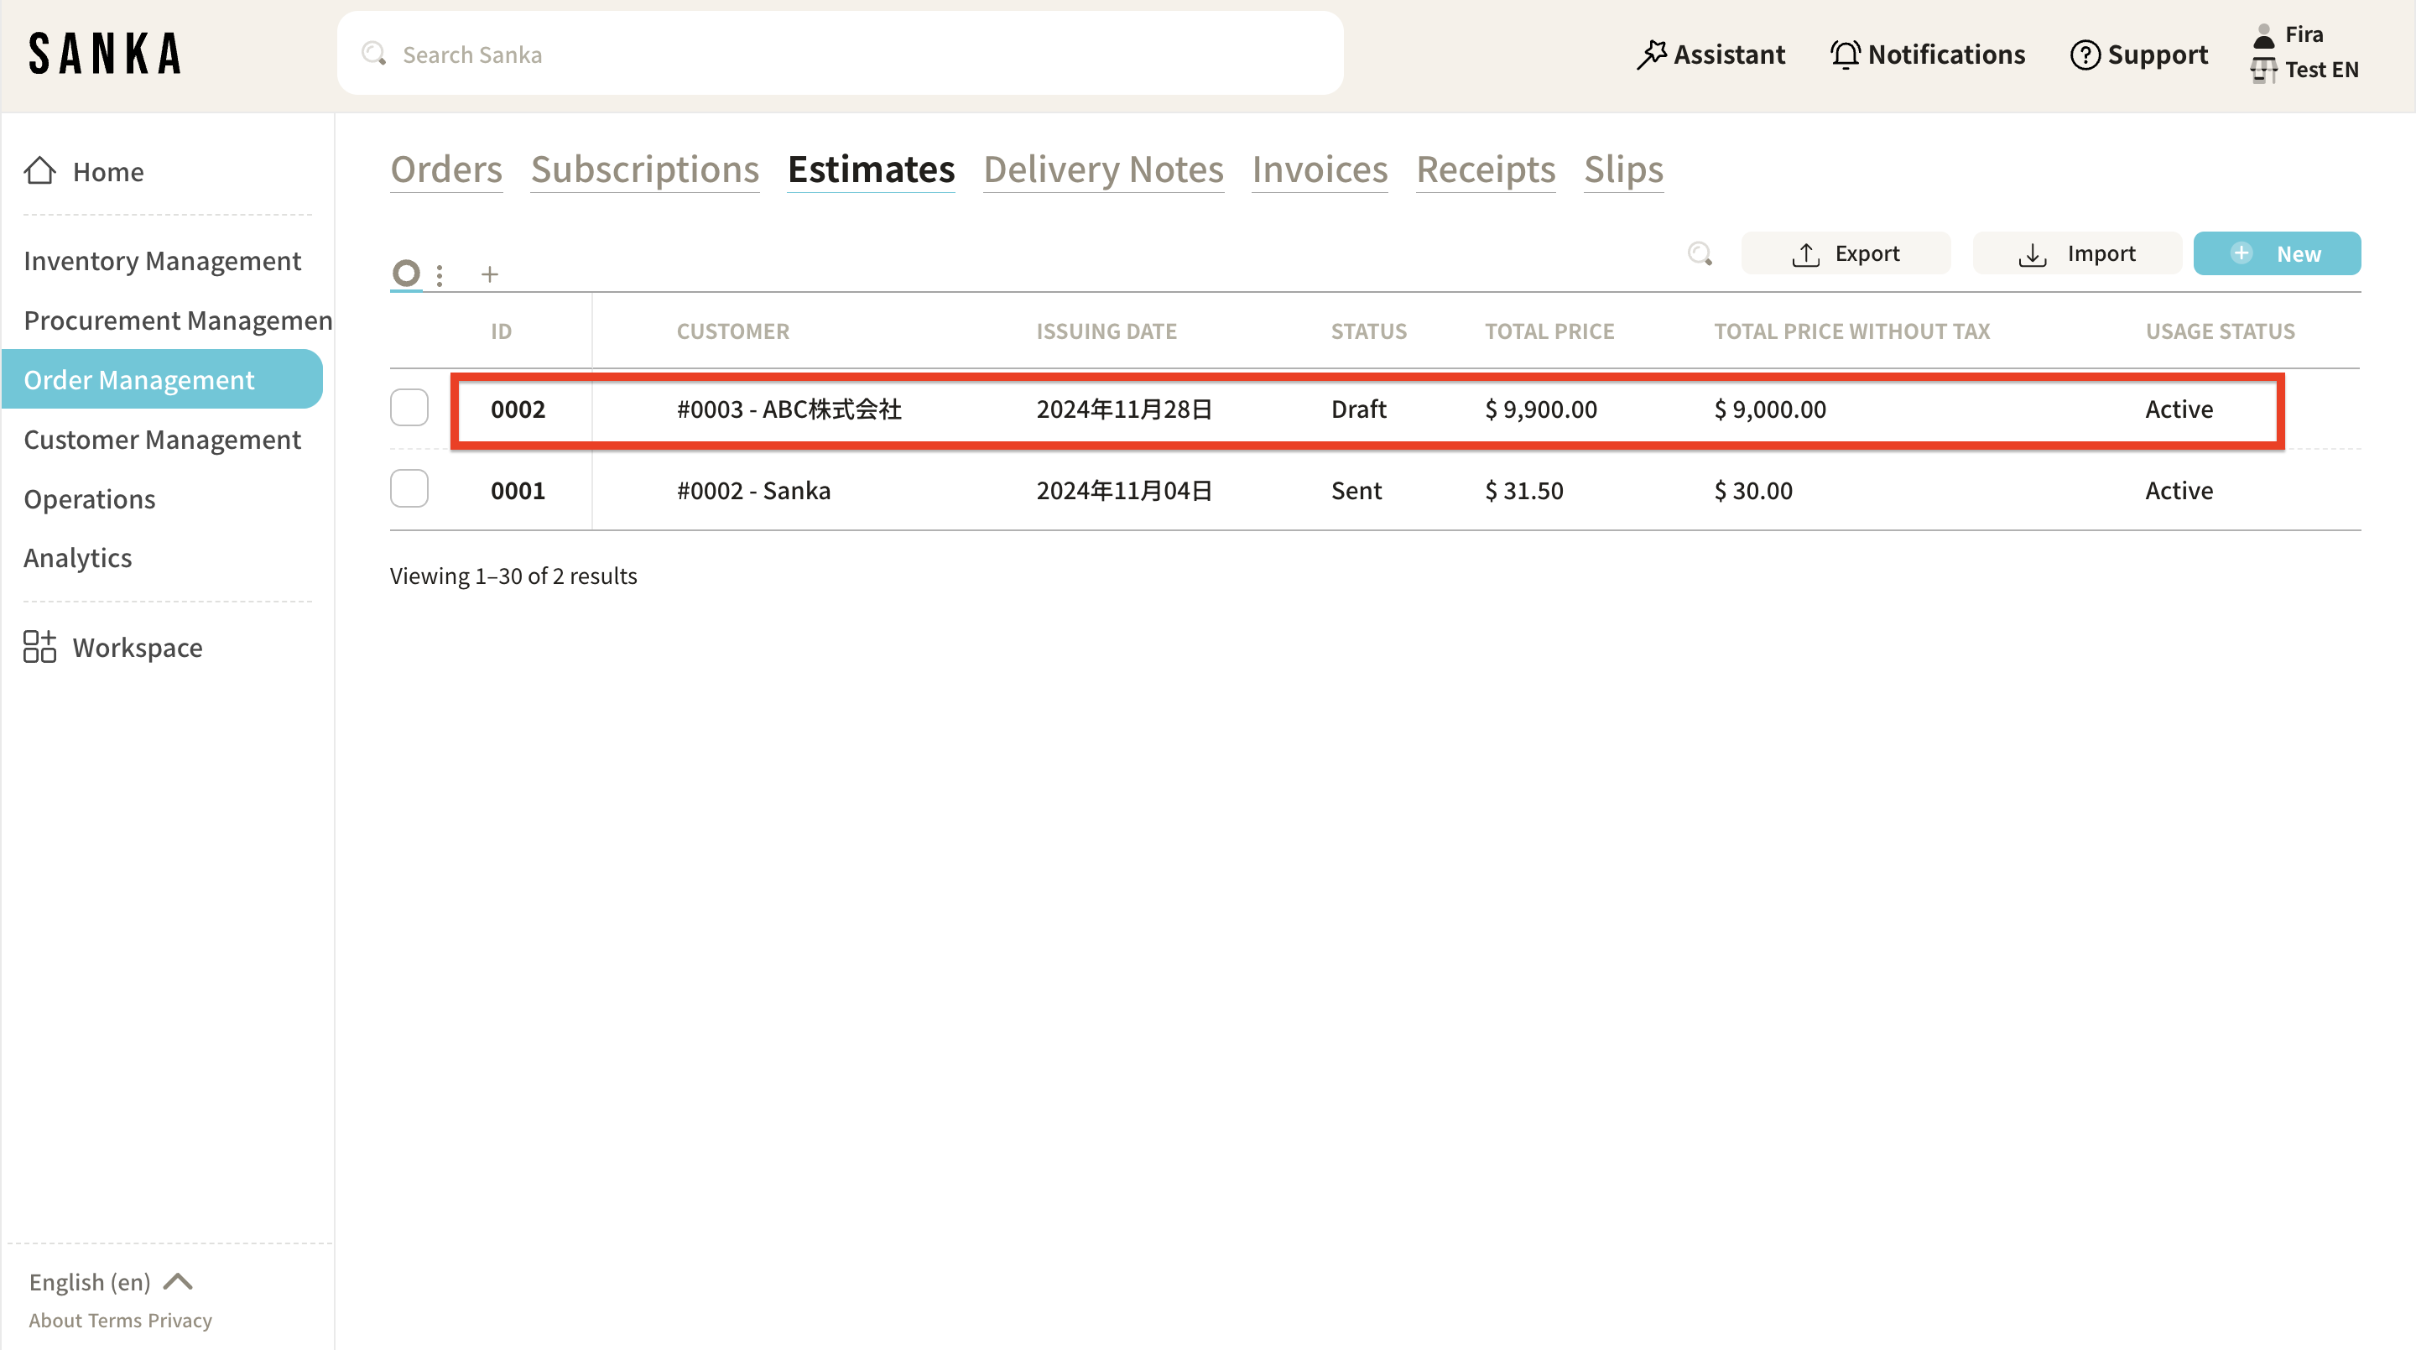Screen dimensions: 2416x1350
Task: Open the three-dot view options menu
Action: coord(439,274)
